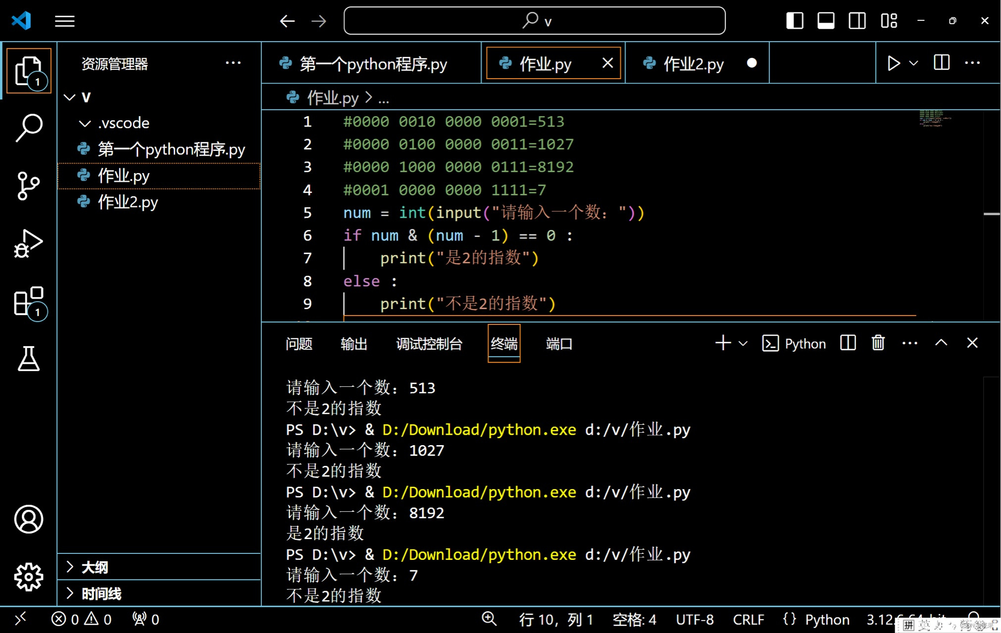1001x633 pixels.
Task: Select 作业.py in the explorer tree
Action: point(158,176)
